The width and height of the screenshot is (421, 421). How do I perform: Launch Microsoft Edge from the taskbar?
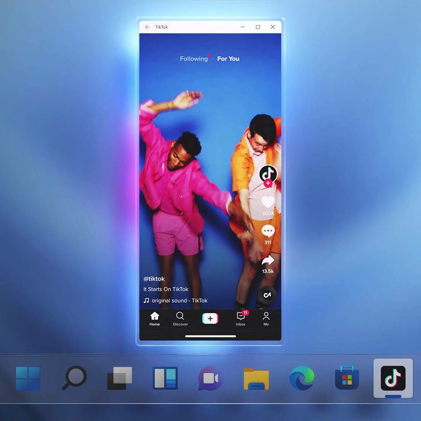302,378
